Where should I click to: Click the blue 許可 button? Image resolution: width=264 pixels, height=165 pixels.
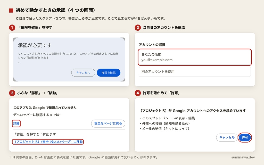pos(245,137)
